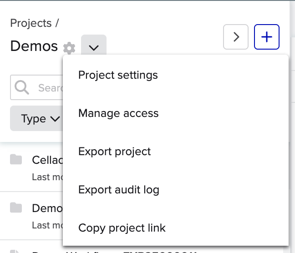Click the plus create button
This screenshot has width=295, height=253.
tap(267, 37)
